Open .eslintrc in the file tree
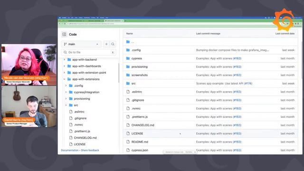This screenshot has width=304, height=171. coord(79,112)
